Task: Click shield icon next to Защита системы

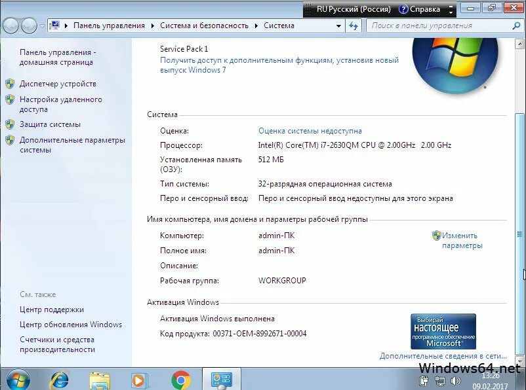Action: (10, 124)
